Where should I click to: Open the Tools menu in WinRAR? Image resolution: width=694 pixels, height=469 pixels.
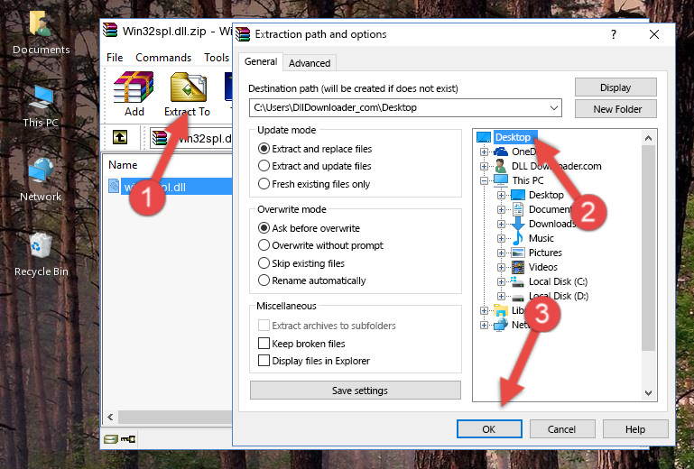(217, 58)
